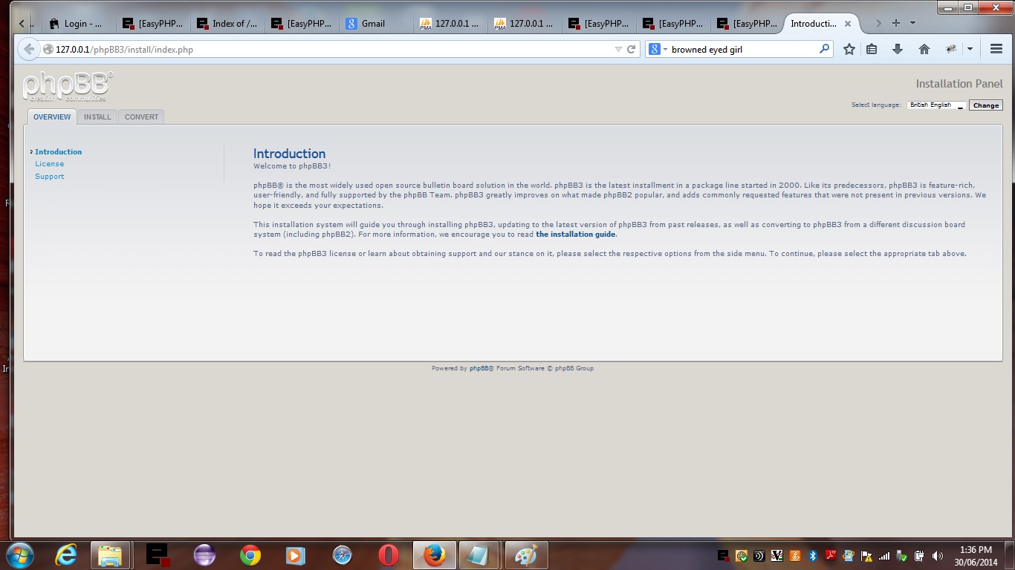Open a new tab with plus button
This screenshot has width=1015, height=570.
pyautogui.click(x=896, y=23)
